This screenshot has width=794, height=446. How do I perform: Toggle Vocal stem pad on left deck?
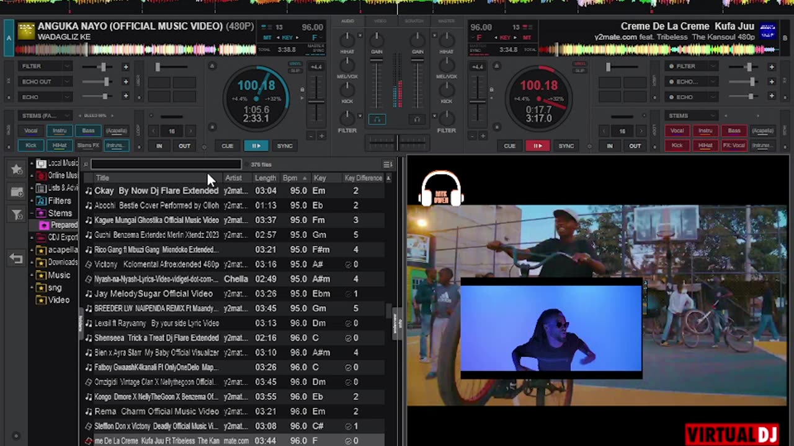click(31, 131)
